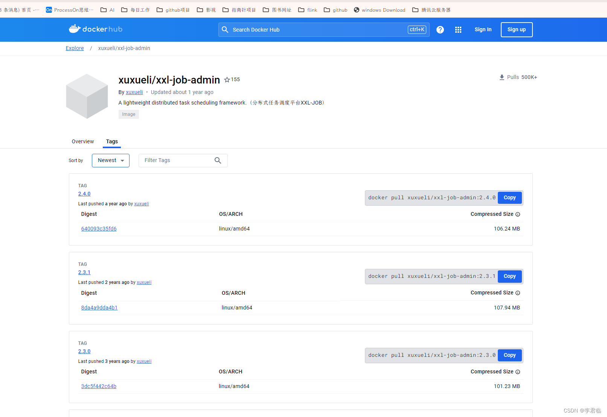This screenshot has width=607, height=417.
Task: Click the docker pull command text for 2.3.1
Action: pos(432,276)
